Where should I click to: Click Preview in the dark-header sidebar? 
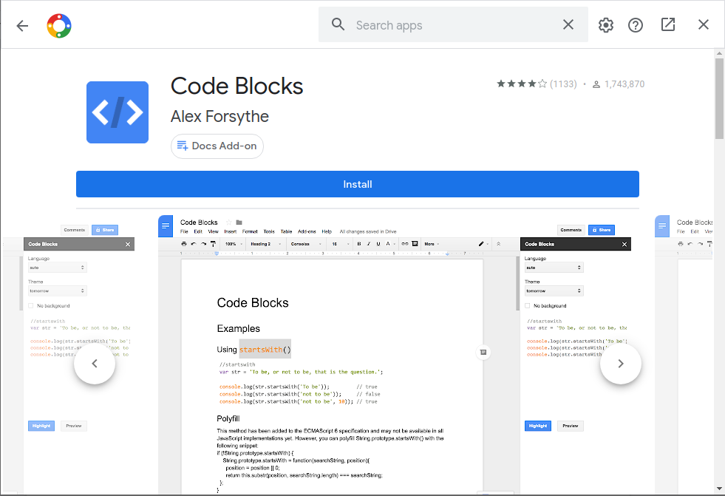[x=571, y=426]
